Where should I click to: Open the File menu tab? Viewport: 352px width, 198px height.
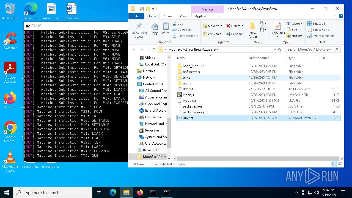(136, 16)
